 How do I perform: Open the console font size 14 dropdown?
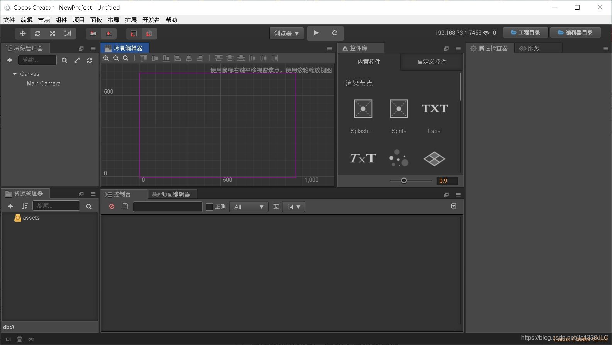(294, 207)
